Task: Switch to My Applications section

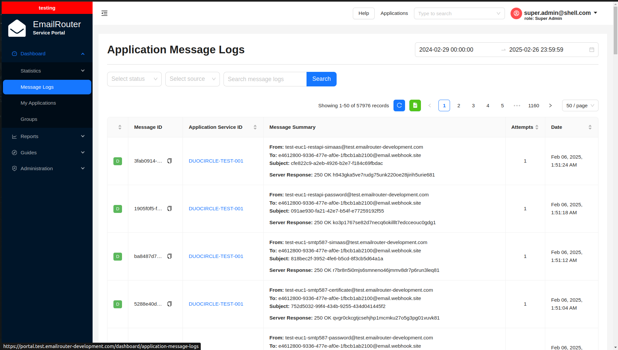Action: (x=38, y=103)
